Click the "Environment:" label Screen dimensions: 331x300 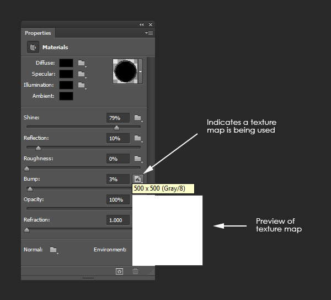point(110,250)
